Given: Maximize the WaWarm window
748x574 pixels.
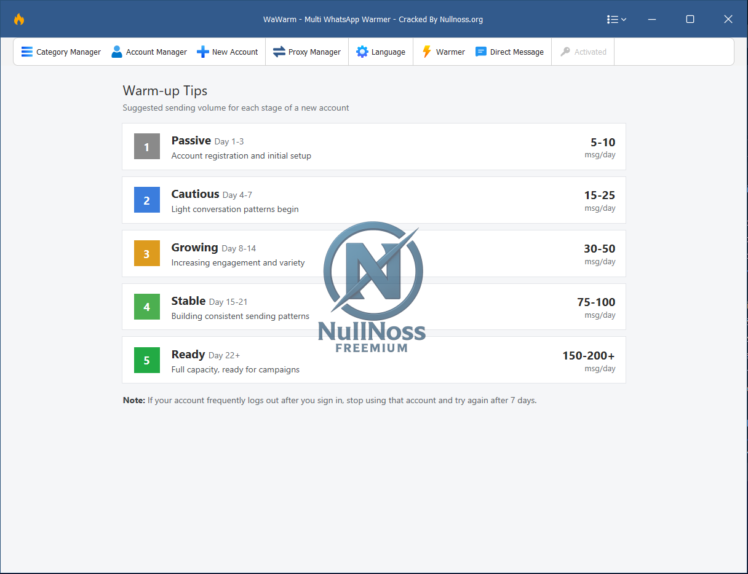Looking at the screenshot, I should coord(690,20).
